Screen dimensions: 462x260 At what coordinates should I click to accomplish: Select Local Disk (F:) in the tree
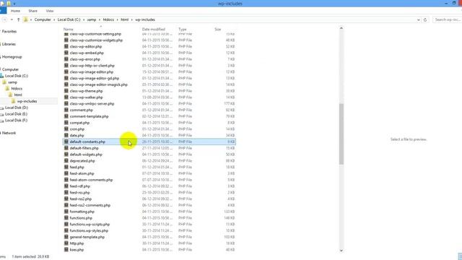click(x=16, y=121)
